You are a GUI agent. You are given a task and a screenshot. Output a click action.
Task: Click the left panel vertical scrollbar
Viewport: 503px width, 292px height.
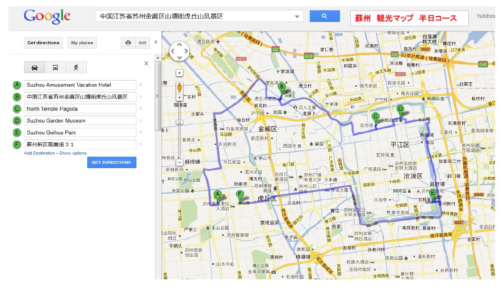point(157,96)
